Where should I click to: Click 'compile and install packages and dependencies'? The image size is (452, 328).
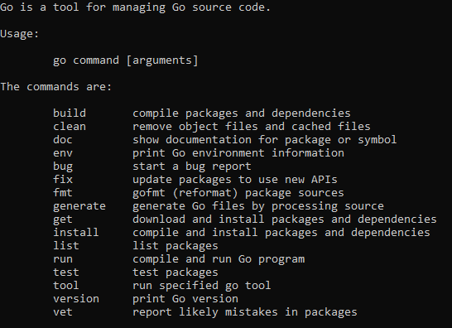click(281, 233)
